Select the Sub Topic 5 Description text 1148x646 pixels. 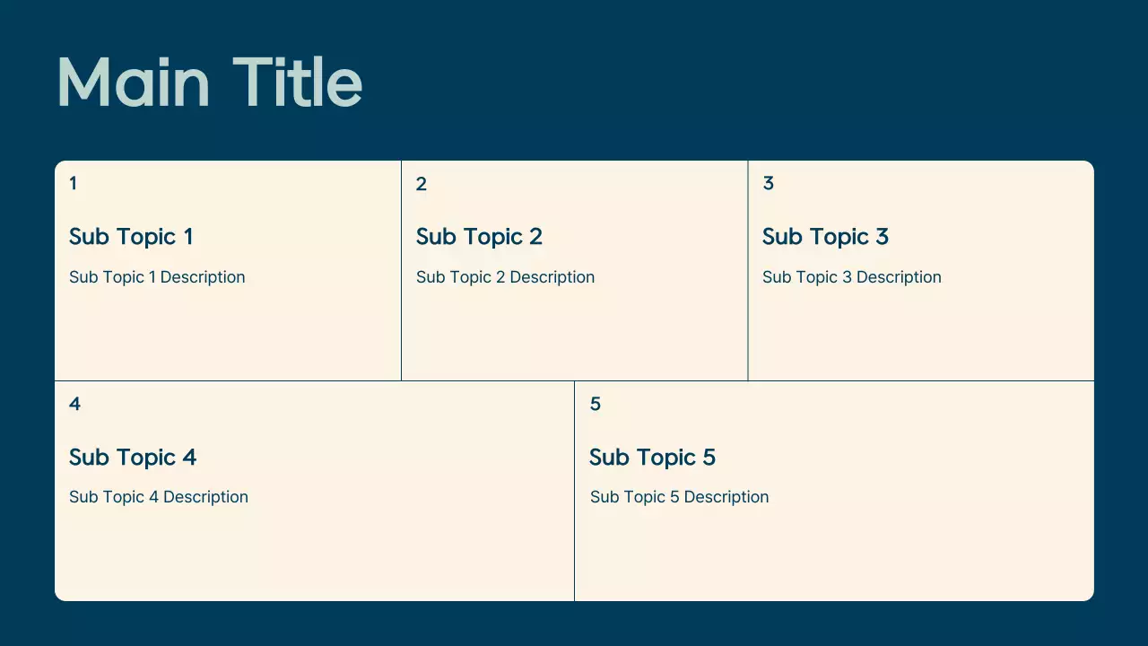(679, 497)
